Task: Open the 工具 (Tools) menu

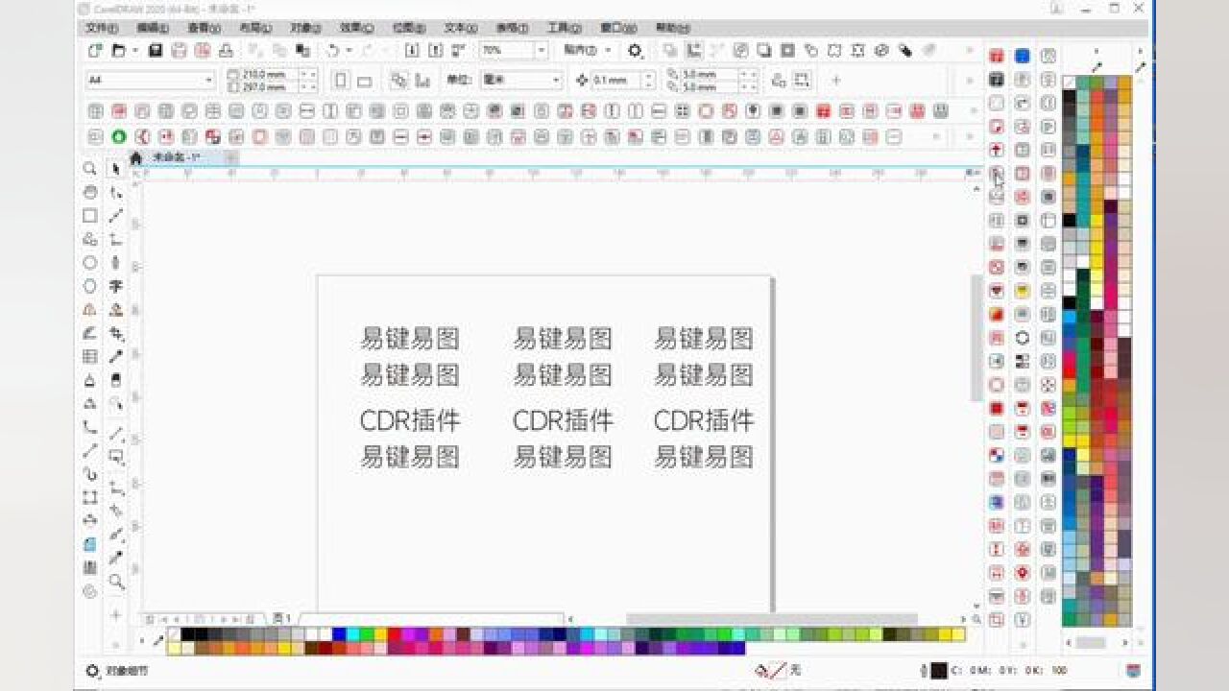Action: pos(563,28)
